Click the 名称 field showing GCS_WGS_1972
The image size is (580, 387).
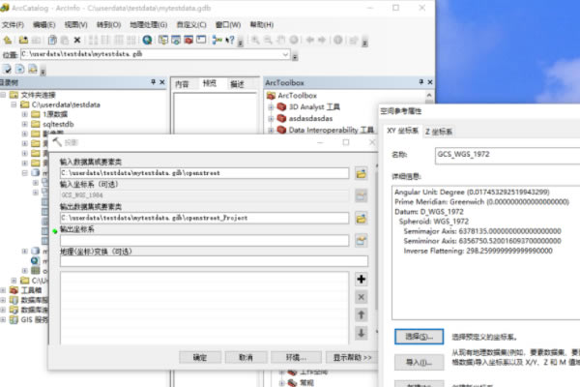tap(507, 155)
